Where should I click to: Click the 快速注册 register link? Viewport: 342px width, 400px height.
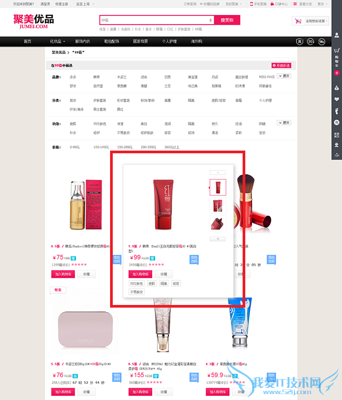[x=61, y=4]
